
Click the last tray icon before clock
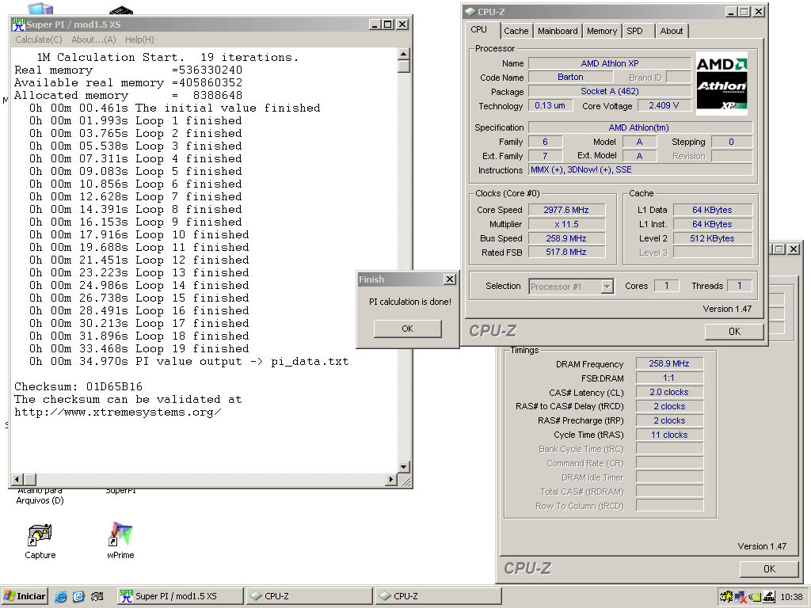pos(768,597)
